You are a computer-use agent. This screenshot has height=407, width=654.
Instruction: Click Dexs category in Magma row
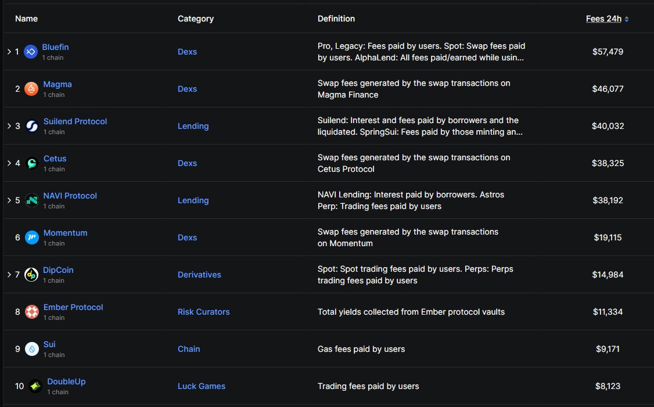click(x=187, y=89)
